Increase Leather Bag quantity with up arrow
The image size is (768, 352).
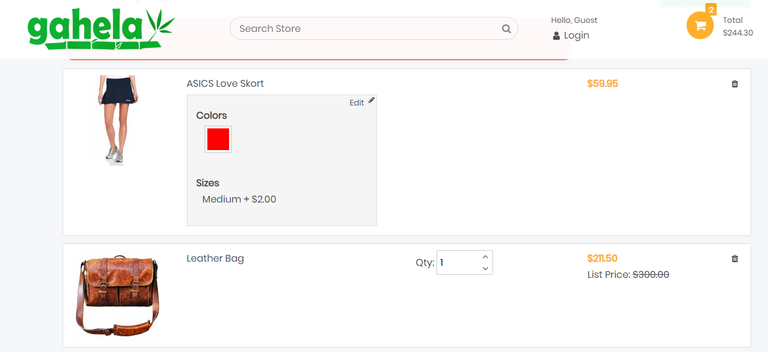[x=485, y=256]
